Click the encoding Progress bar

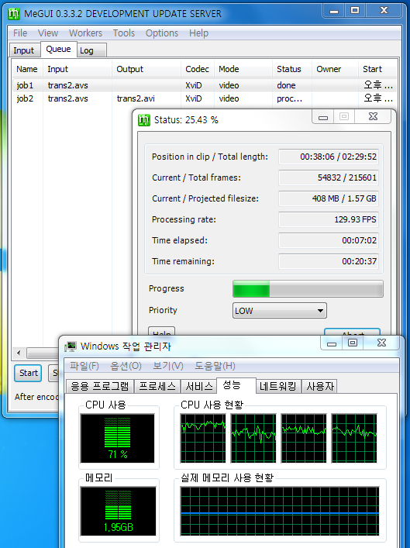point(308,288)
